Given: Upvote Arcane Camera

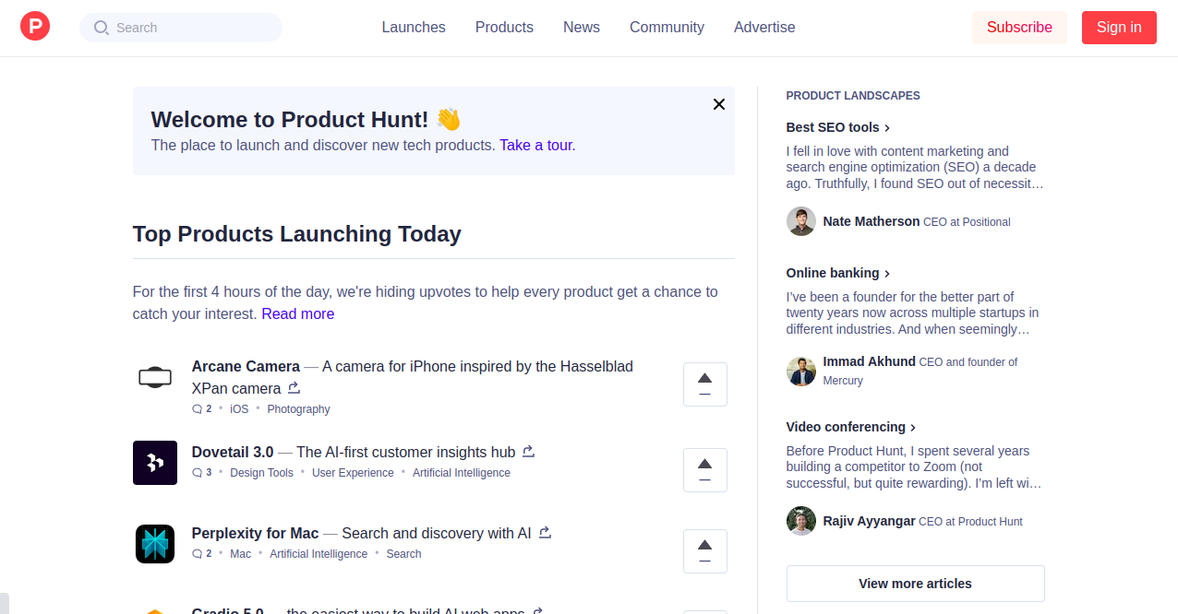Looking at the screenshot, I should pos(705,384).
